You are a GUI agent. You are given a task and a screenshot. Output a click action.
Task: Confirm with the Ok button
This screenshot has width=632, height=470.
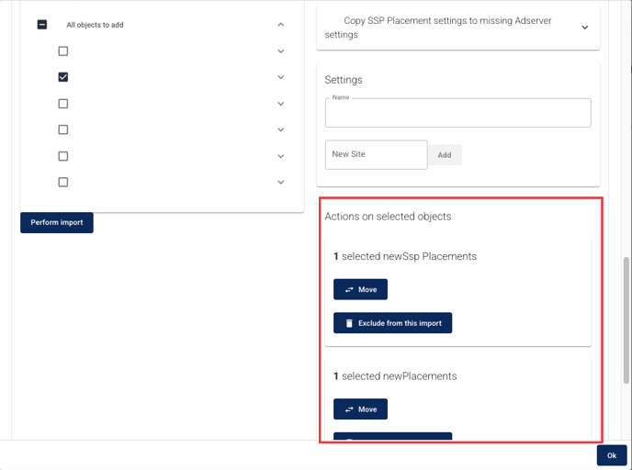point(611,455)
